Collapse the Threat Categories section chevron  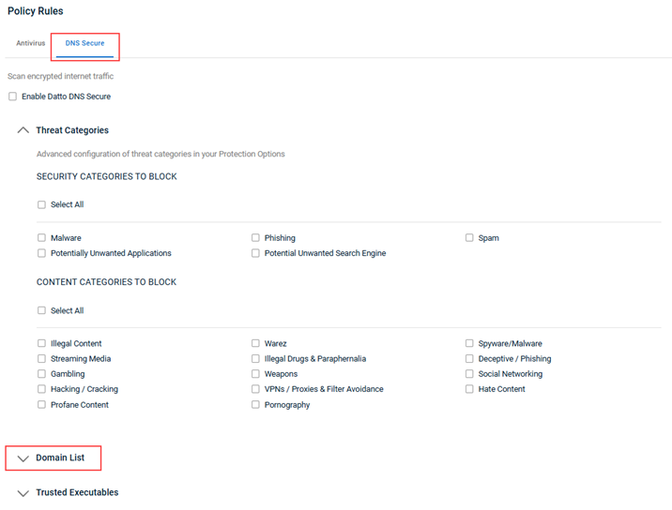pos(23,130)
